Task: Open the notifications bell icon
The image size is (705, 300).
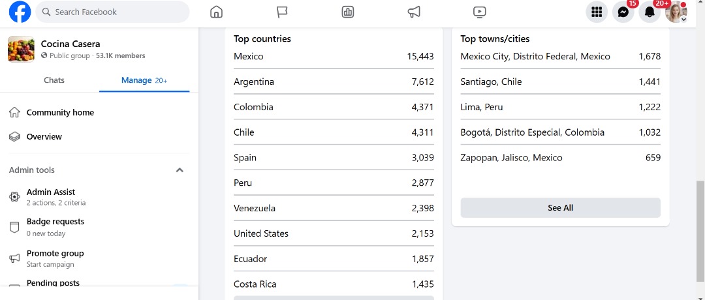Action: (650, 12)
